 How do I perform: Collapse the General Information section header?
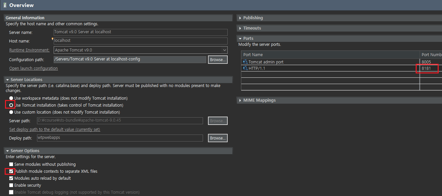tap(118, 18)
